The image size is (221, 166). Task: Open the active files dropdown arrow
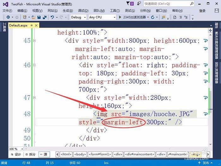(x=211, y=26)
